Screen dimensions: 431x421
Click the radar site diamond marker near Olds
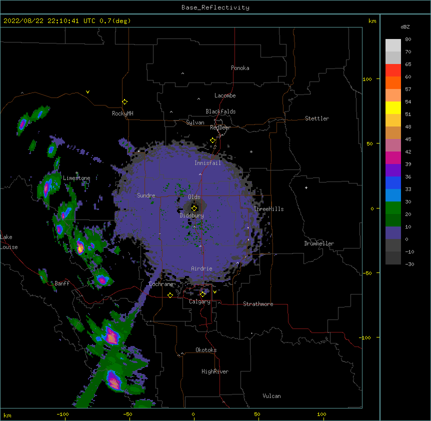194,208
